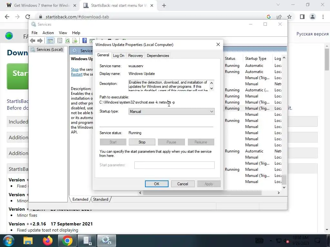Open the notification center icon
This screenshot has width=330, height=247.
317,240
